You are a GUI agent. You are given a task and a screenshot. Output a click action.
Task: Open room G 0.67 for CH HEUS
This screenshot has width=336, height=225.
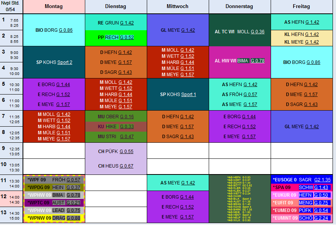click(127, 166)
